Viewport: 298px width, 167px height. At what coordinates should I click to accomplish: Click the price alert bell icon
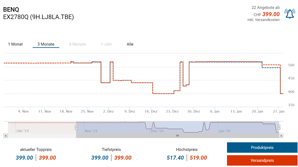click(290, 14)
